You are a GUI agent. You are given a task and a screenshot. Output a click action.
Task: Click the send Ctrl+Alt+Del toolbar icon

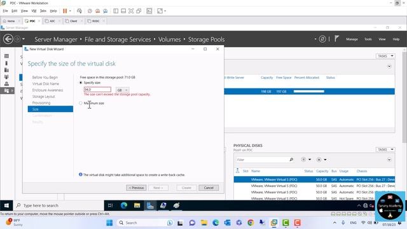(x=79, y=11)
